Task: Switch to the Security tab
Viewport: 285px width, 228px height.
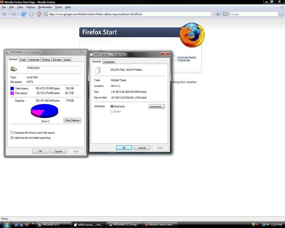Action: 57,60
